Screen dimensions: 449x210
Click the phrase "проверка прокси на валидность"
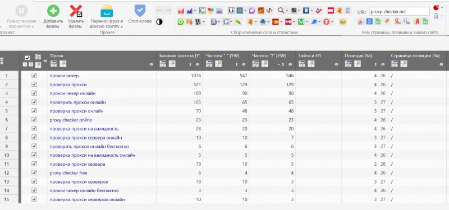click(x=84, y=129)
